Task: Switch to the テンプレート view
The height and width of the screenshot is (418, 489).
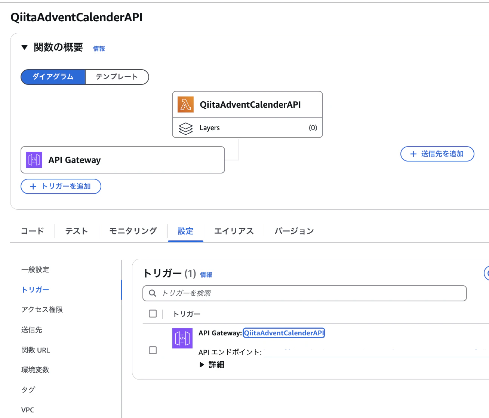Action: pyautogui.click(x=117, y=77)
